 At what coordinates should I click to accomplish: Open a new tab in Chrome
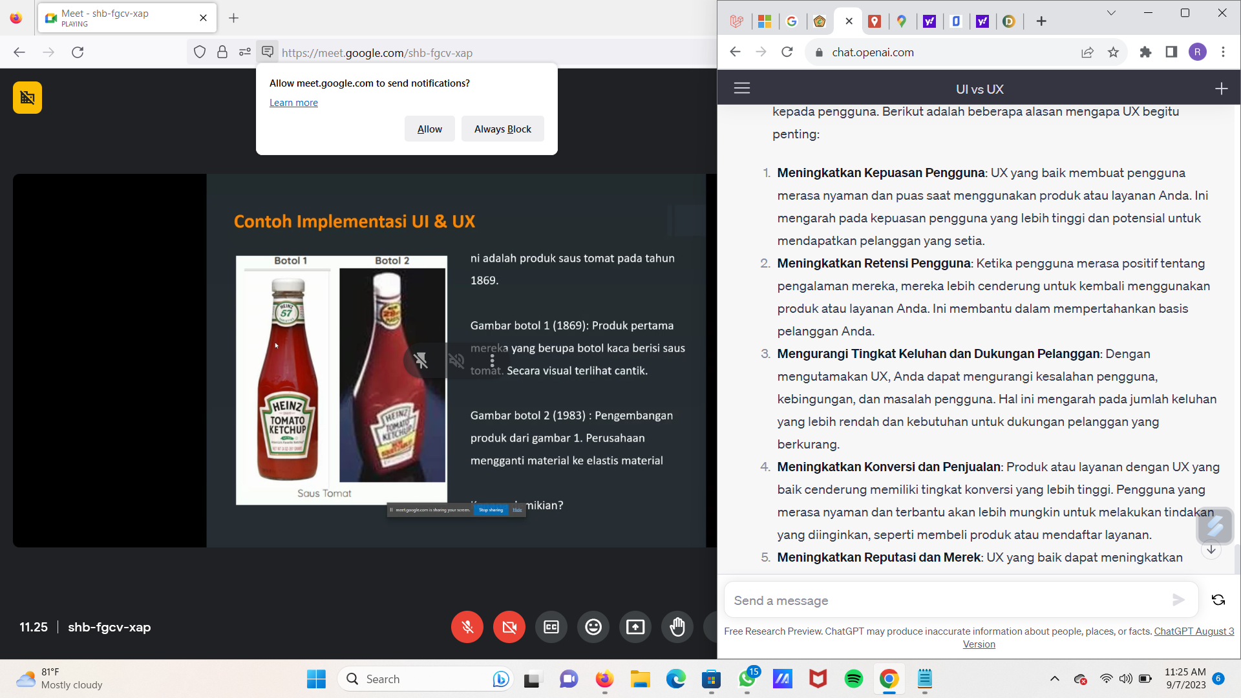pyautogui.click(x=1041, y=21)
